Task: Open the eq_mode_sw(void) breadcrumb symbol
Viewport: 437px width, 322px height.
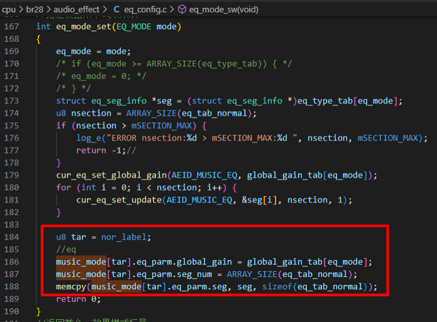Action: tap(223, 10)
